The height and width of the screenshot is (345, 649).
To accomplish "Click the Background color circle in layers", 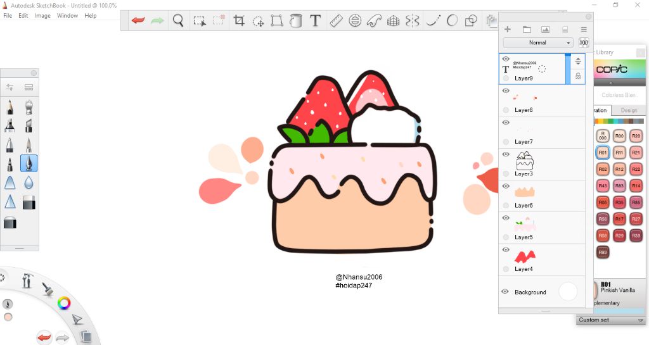I will 568,292.
